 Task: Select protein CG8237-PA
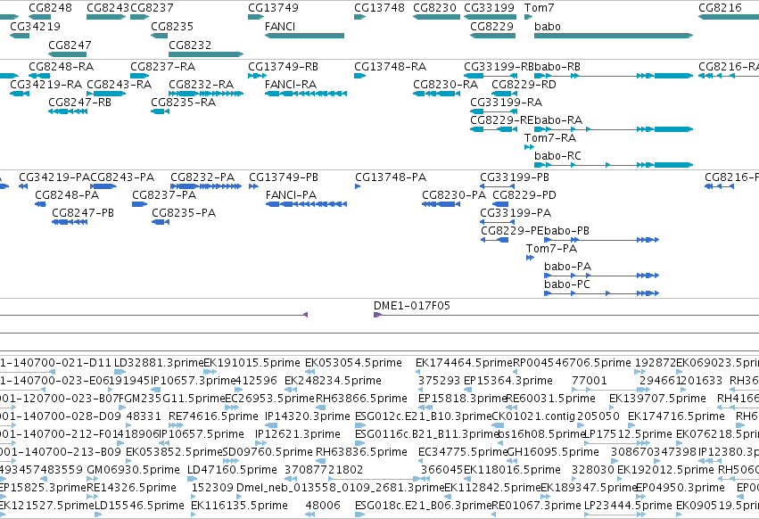tap(139, 204)
